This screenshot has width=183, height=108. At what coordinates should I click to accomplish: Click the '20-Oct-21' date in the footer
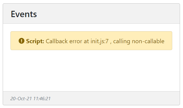[x=21, y=99]
